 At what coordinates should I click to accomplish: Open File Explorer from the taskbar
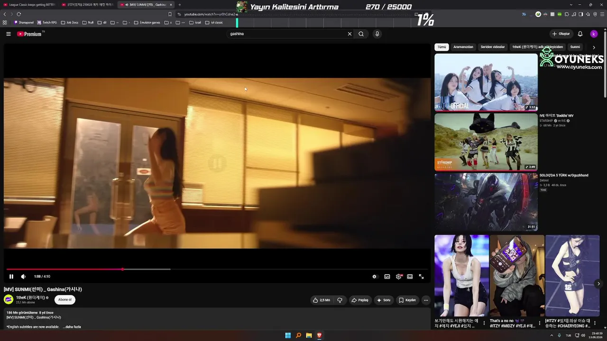click(x=309, y=335)
